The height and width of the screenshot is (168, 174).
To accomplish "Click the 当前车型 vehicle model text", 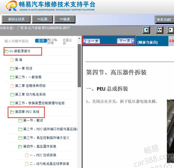I will [x=35, y=28].
